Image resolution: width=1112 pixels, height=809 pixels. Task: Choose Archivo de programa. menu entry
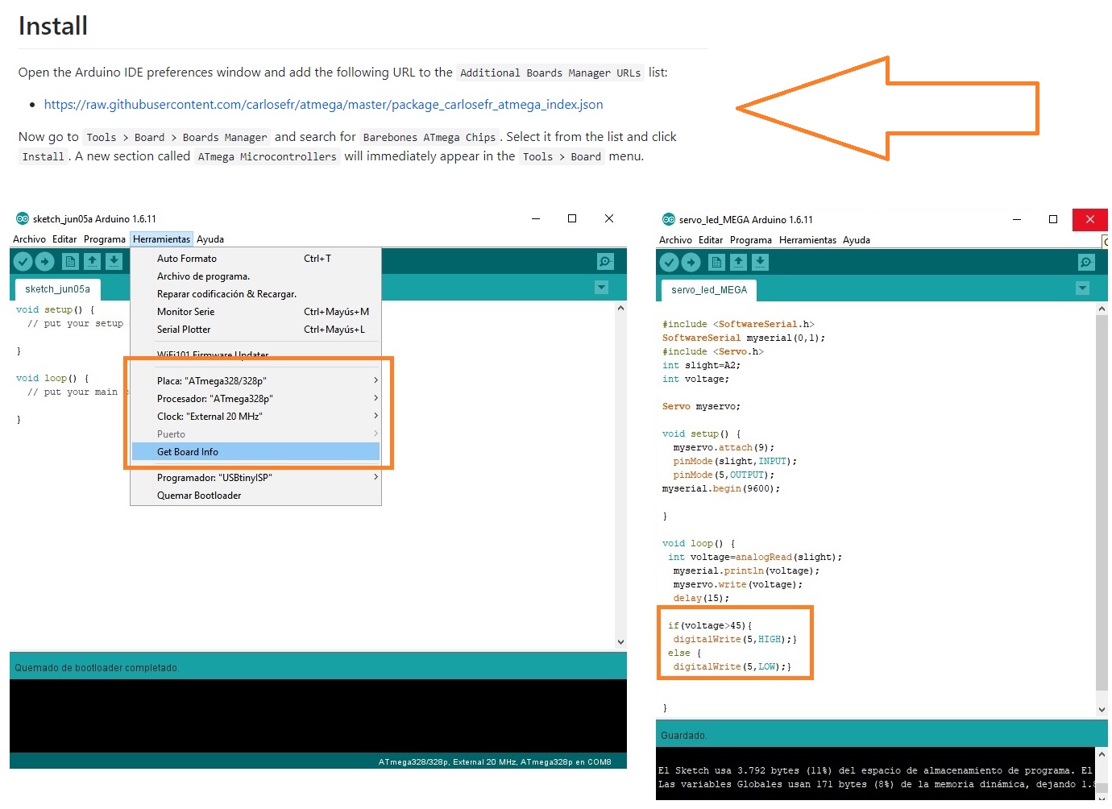pos(255,276)
